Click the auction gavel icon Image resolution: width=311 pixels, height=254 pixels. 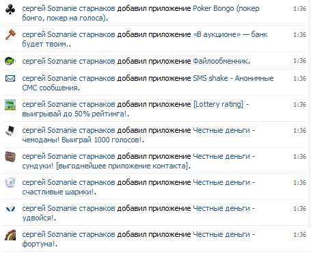click(10, 35)
